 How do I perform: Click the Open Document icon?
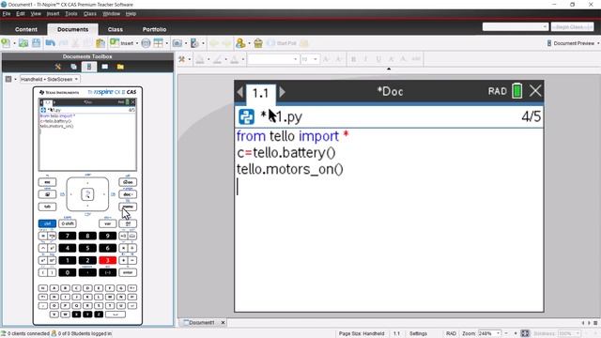click(x=23, y=43)
